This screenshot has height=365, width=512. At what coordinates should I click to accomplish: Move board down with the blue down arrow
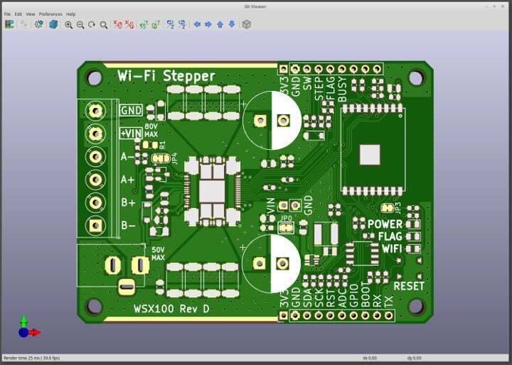pos(232,24)
